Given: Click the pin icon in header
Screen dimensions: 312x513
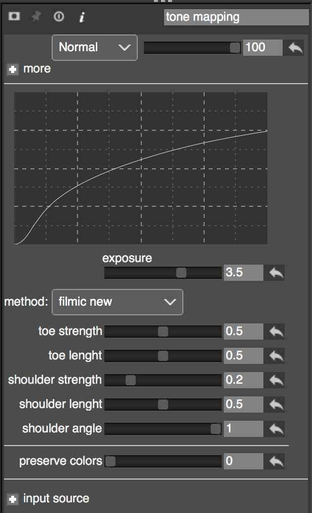Looking at the screenshot, I should [x=36, y=16].
